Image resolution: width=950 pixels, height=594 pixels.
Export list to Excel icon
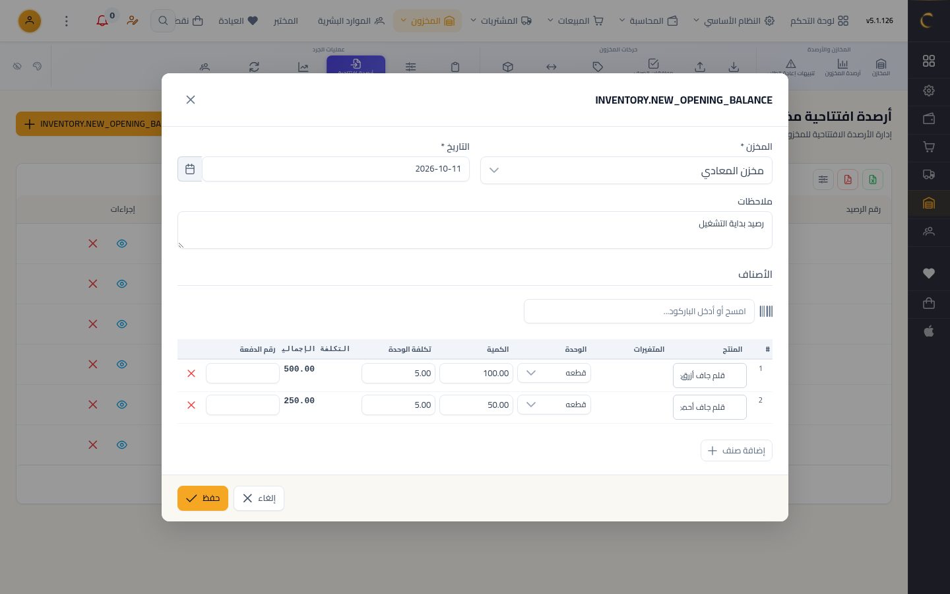click(x=873, y=180)
